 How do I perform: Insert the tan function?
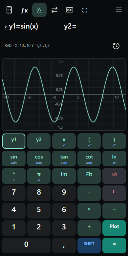coord(64,159)
